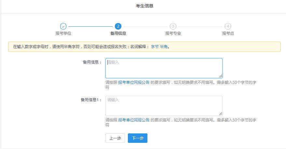Click the yellow half-width character warning text
Screen dimensions: 286x149
(91, 47)
